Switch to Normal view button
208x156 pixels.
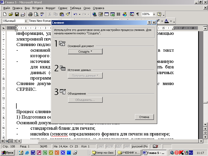(x=3, y=141)
